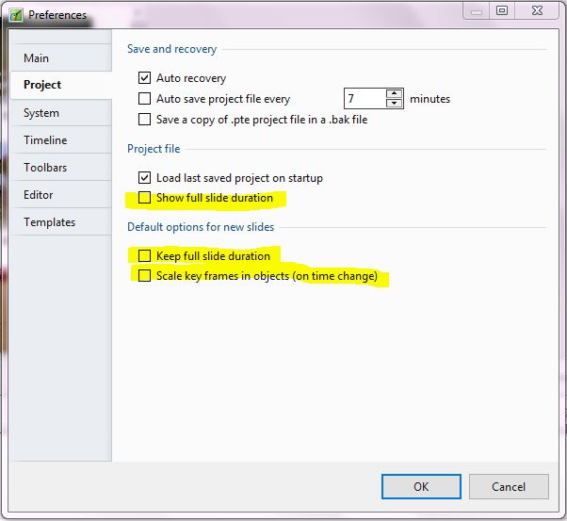Decrease auto save minutes with down arrow
The image size is (567, 521).
click(x=394, y=104)
